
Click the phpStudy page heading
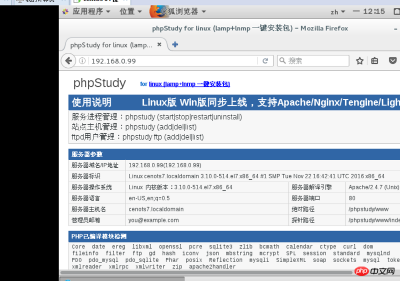99,83
